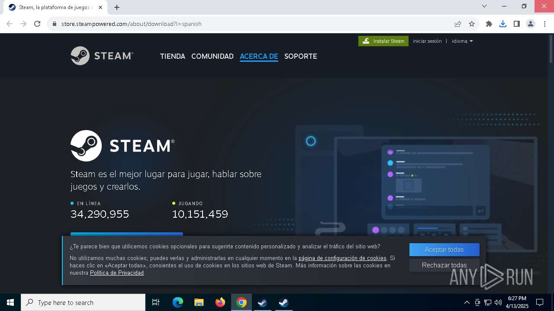Open the Chrome extensions puzzle icon

tap(489, 24)
